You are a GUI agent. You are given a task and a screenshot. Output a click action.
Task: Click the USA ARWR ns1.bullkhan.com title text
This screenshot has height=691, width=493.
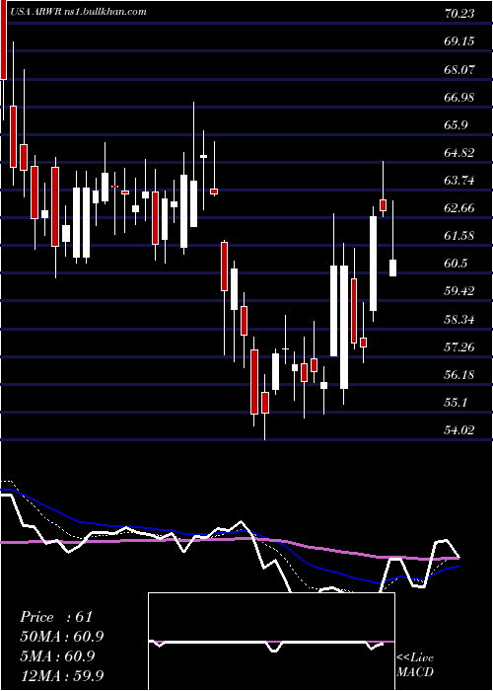point(76,12)
